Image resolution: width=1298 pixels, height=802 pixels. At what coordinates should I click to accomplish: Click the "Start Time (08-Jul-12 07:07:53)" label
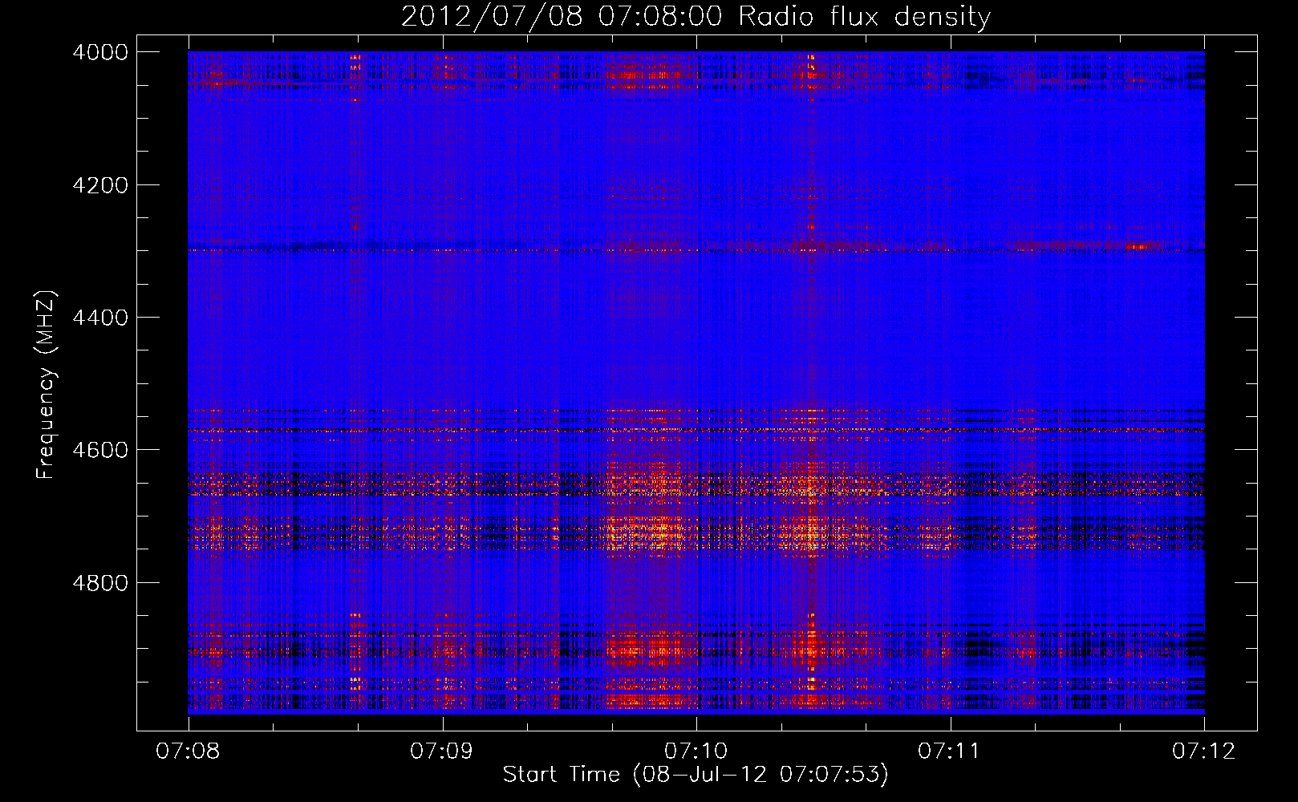[696, 775]
